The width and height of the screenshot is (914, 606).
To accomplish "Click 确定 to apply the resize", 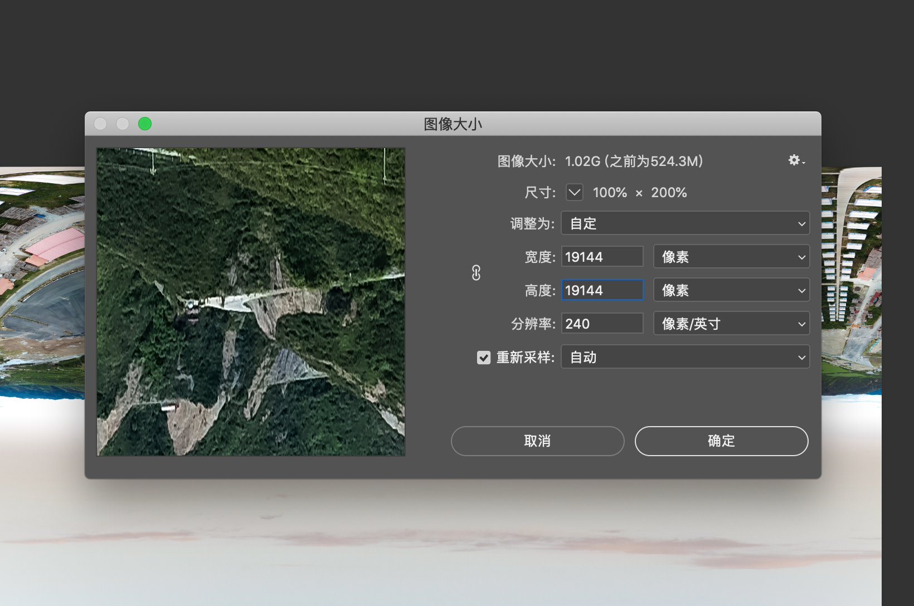I will click(721, 441).
